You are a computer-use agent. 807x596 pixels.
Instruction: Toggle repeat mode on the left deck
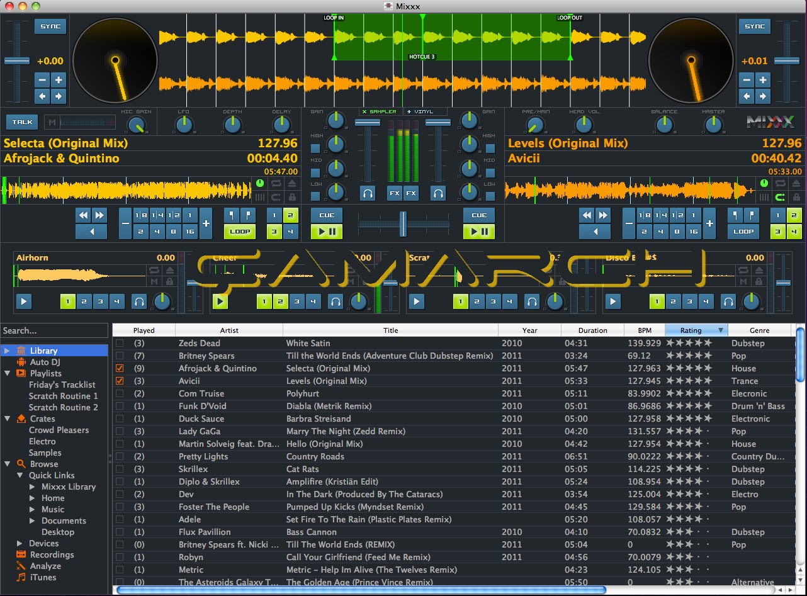click(276, 184)
